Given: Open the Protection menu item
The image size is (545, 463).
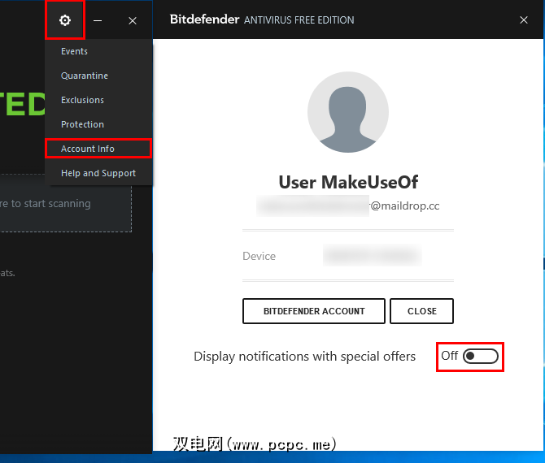Looking at the screenshot, I should click(82, 124).
